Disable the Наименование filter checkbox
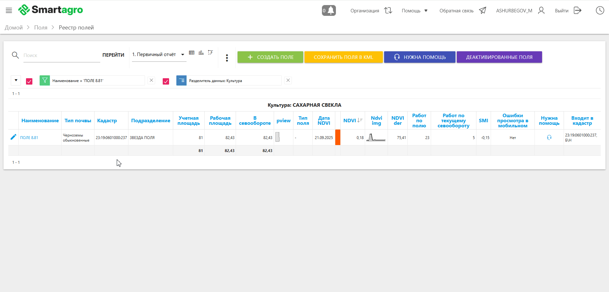The height and width of the screenshot is (292, 609). (x=29, y=81)
